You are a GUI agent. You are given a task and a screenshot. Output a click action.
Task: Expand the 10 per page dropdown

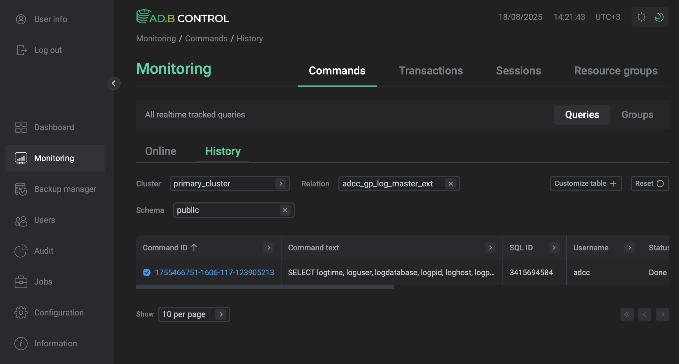pyautogui.click(x=221, y=314)
